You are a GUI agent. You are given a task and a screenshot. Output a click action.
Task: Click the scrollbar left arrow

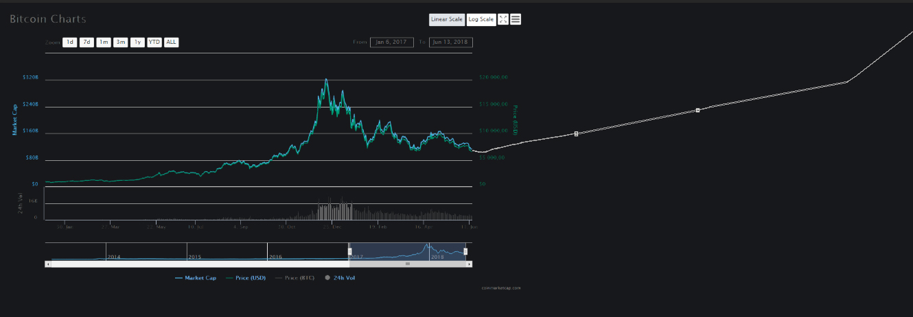coord(47,264)
